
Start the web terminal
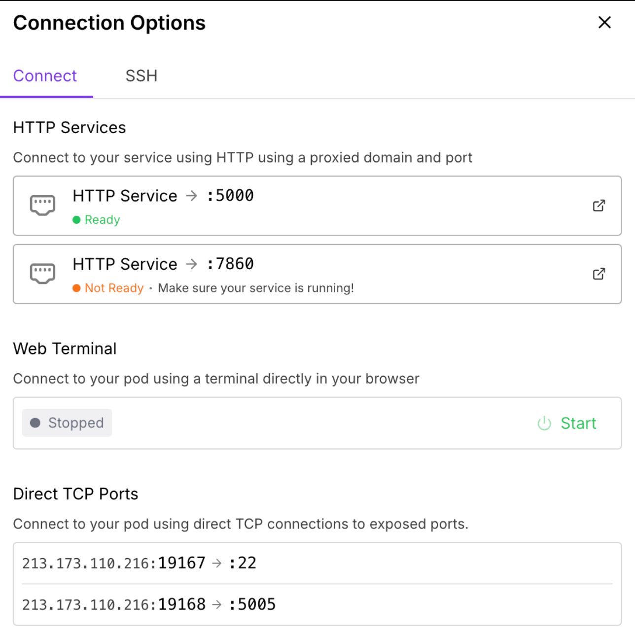(578, 423)
